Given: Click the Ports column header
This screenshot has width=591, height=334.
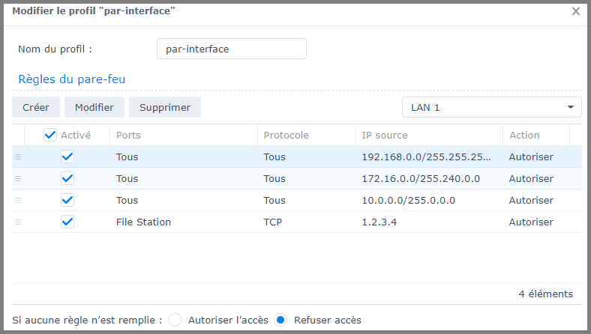Looking at the screenshot, I should pos(183,136).
